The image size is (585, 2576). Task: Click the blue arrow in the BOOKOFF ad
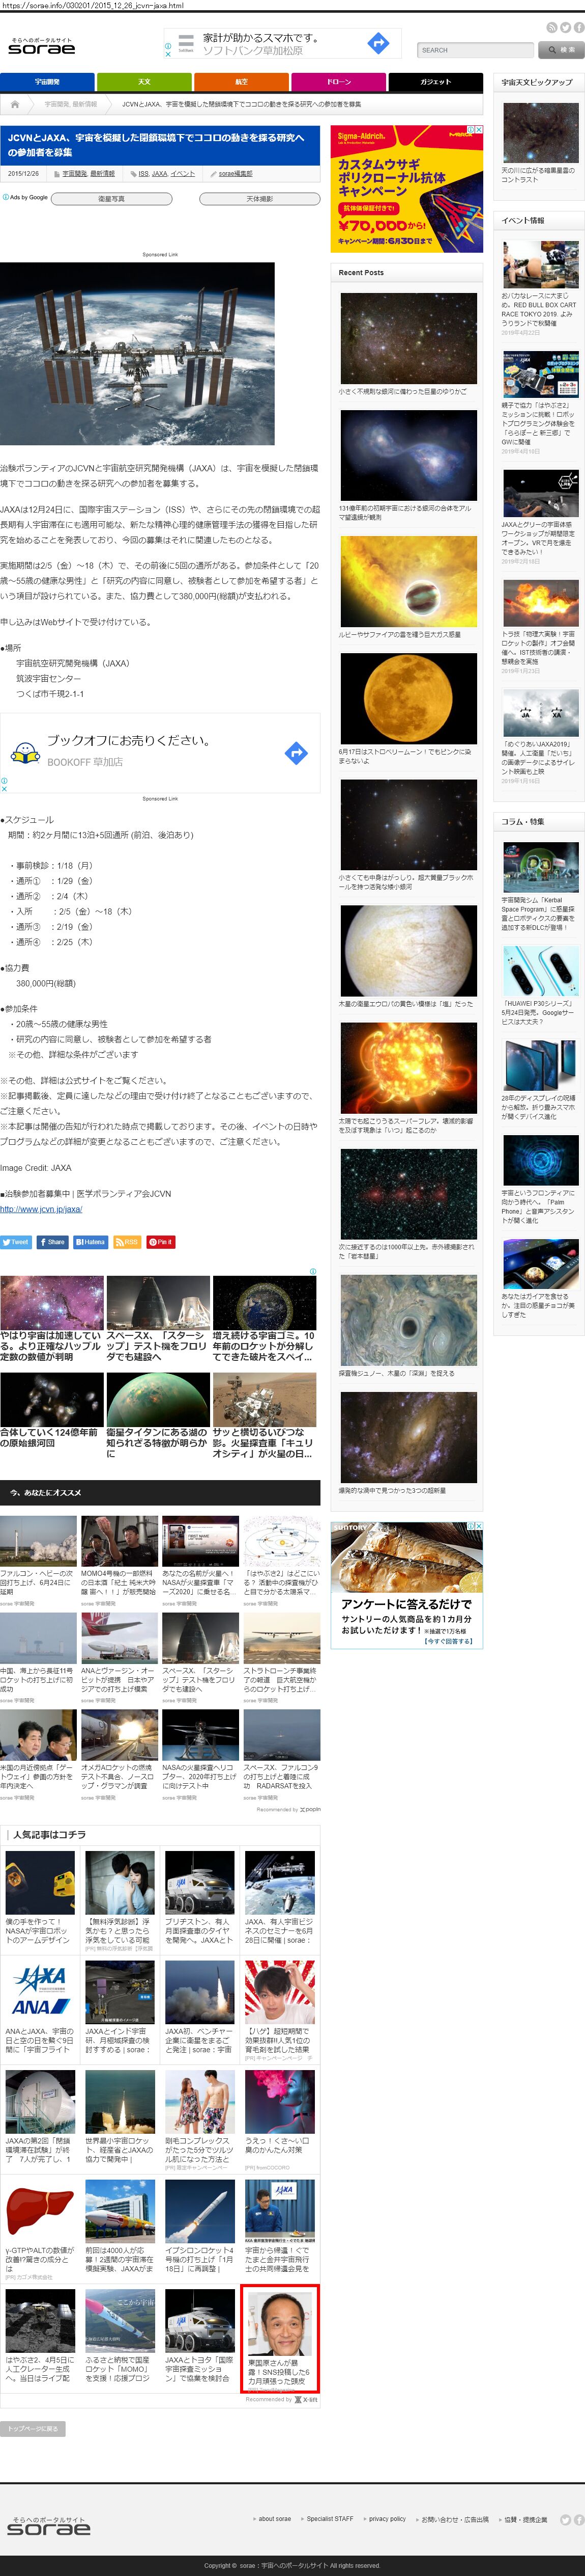pos(296,753)
